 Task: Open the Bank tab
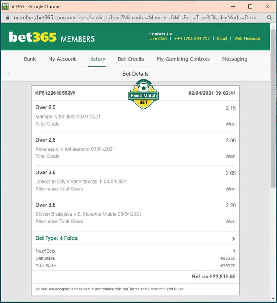(x=30, y=59)
